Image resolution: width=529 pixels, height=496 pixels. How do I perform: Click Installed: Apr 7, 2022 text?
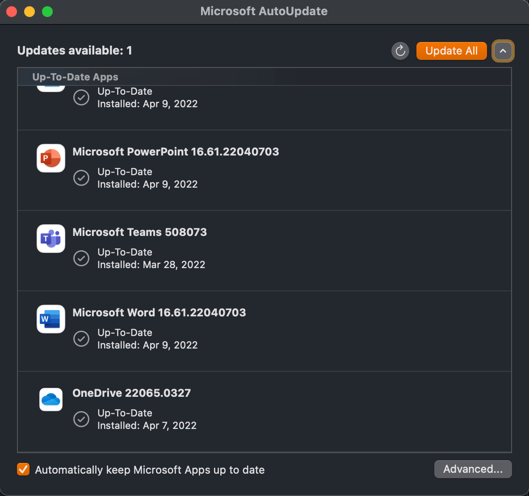coord(147,425)
